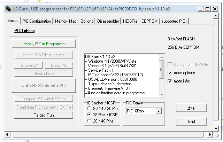Click horizontal scrollbar left arrow

7,134
